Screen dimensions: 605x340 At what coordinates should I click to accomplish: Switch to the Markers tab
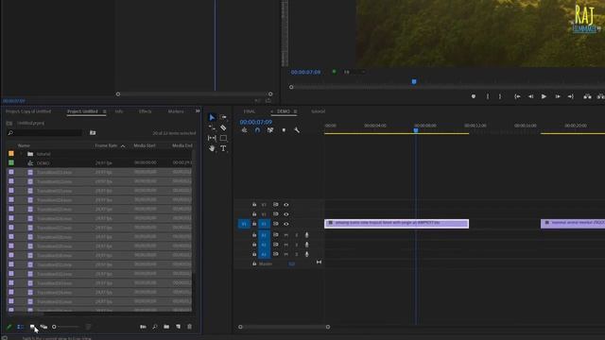(176, 111)
